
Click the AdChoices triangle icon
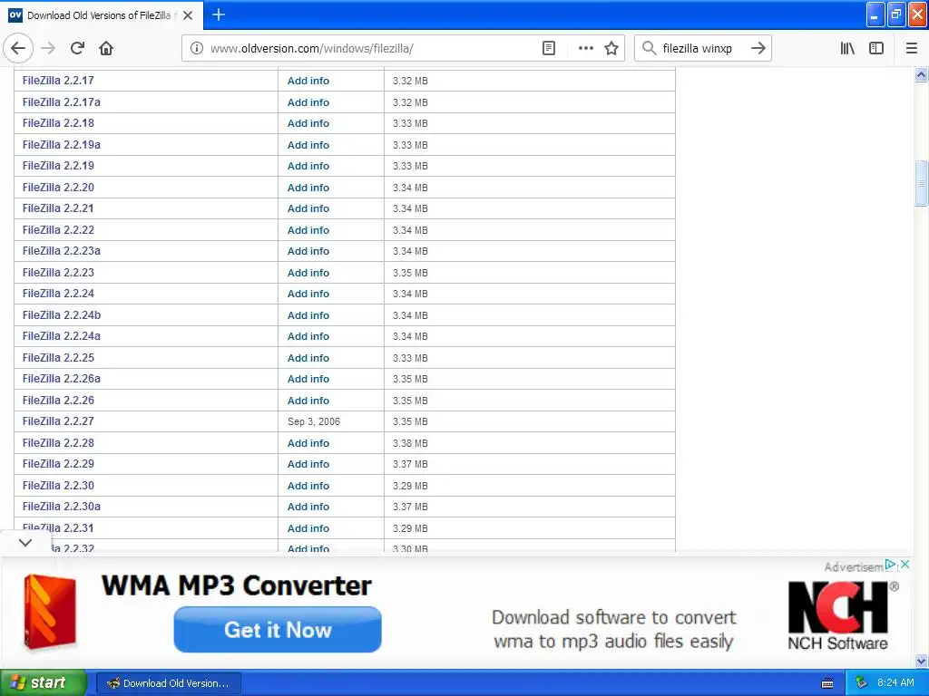point(890,565)
